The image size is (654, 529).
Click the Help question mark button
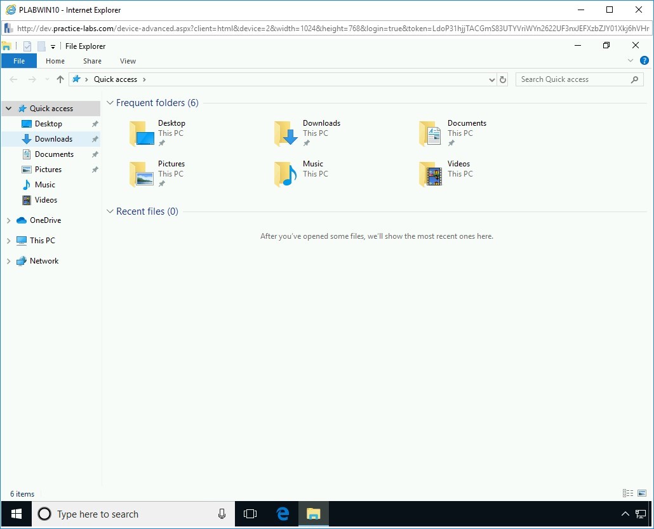[644, 60]
